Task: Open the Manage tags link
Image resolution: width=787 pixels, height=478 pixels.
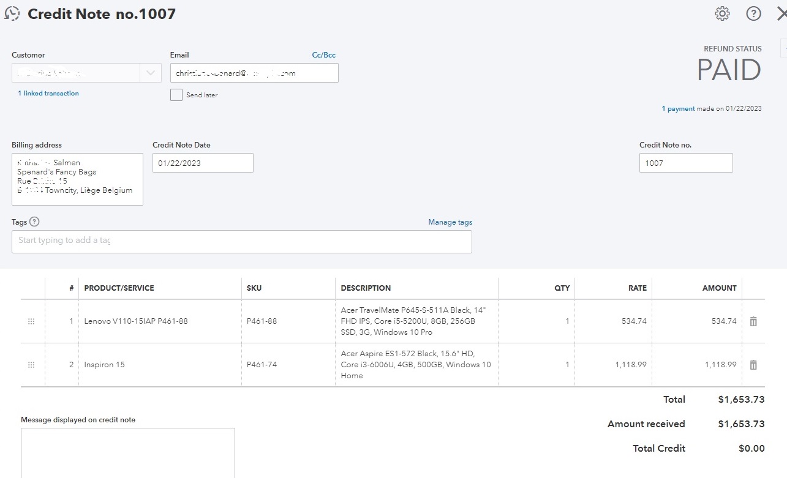Action: pos(450,222)
